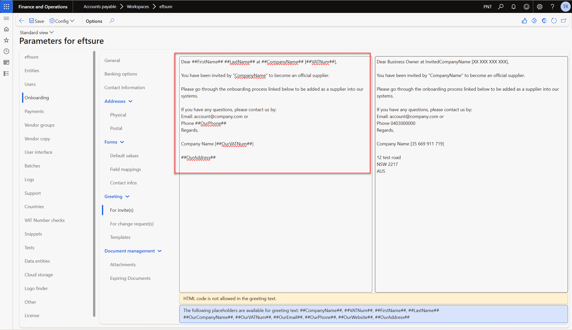This screenshot has height=330, width=572.
Task: Click the Save disk icon
Action: point(31,21)
